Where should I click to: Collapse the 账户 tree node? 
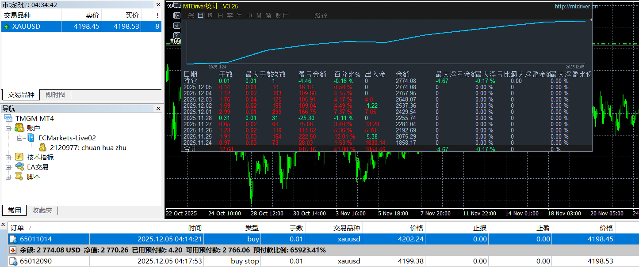coord(8,128)
